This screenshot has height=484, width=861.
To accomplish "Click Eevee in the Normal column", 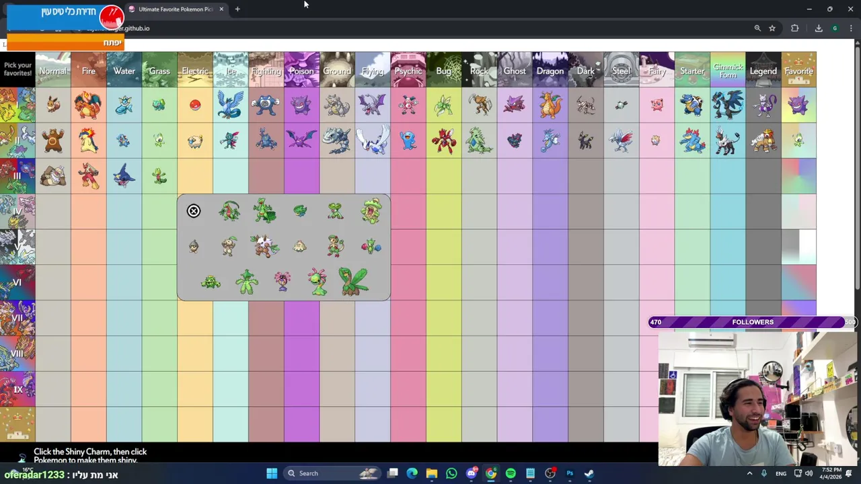I will tap(53, 106).
